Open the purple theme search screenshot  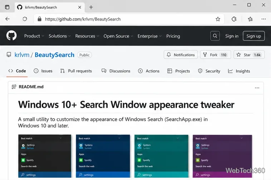coord(222,156)
